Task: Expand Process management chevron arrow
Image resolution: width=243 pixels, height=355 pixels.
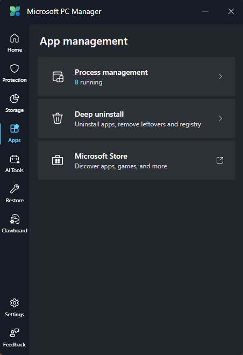Action: pos(220,76)
